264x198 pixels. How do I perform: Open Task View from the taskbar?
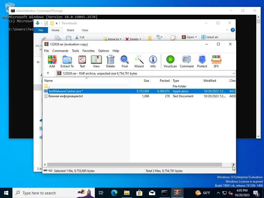pos(101,193)
